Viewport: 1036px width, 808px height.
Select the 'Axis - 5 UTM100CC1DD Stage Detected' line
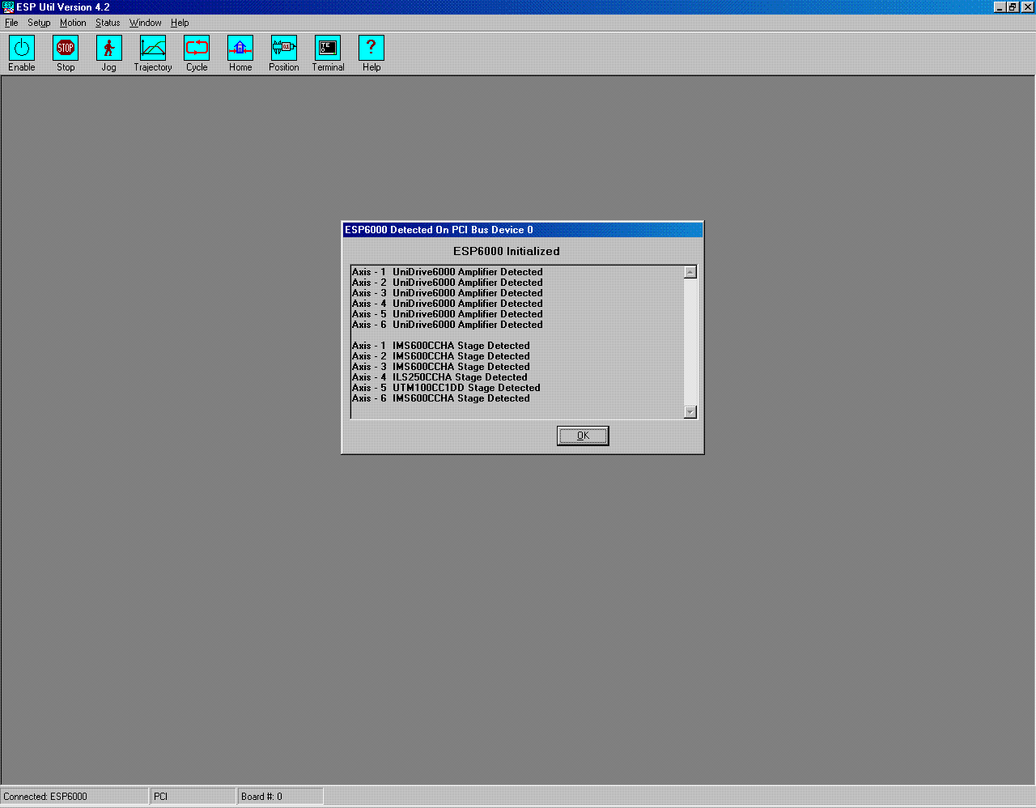click(446, 388)
